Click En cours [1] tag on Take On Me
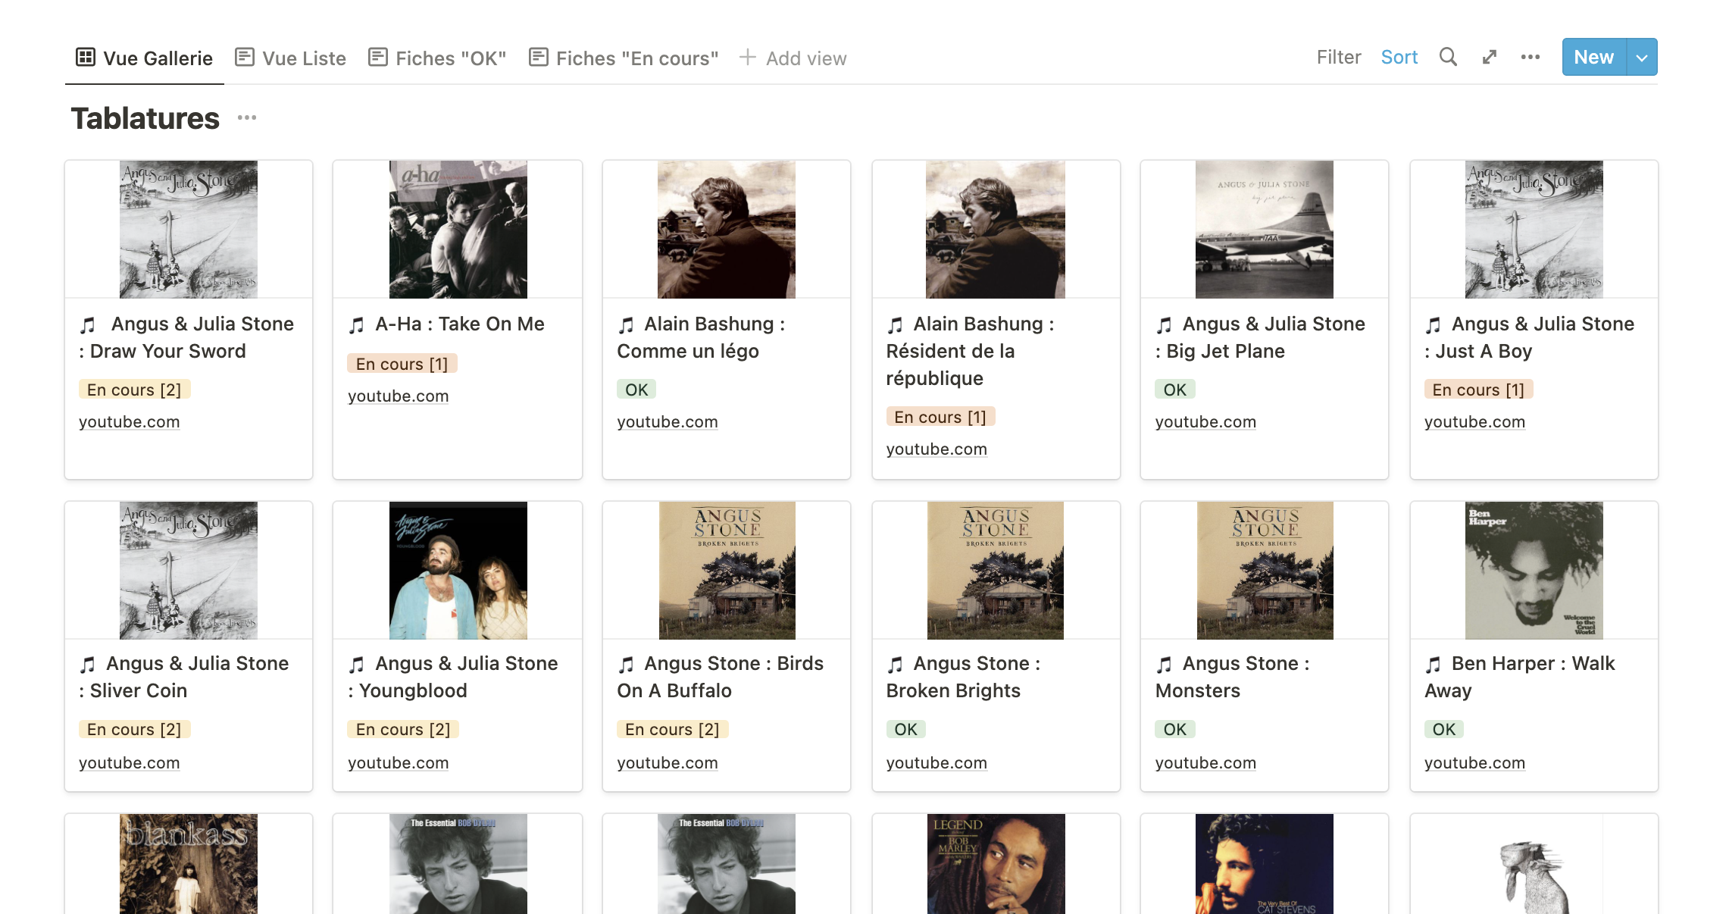The image size is (1726, 914). pyautogui.click(x=402, y=364)
